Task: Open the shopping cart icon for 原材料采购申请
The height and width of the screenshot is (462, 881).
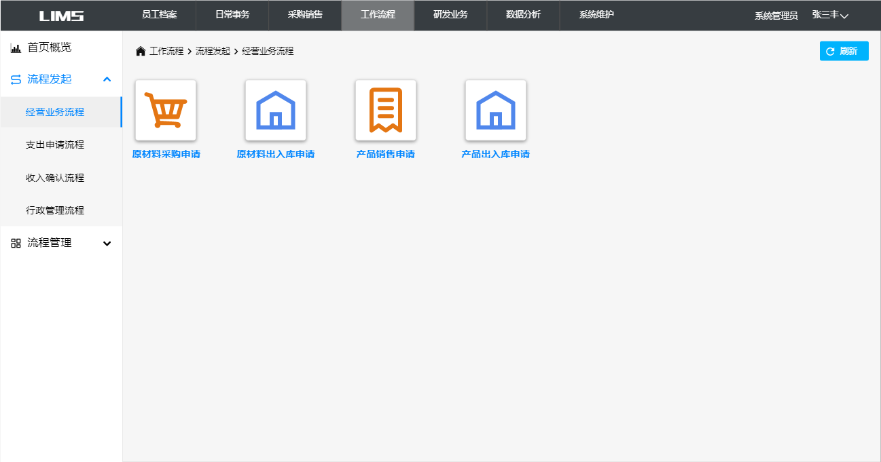Action: point(166,110)
